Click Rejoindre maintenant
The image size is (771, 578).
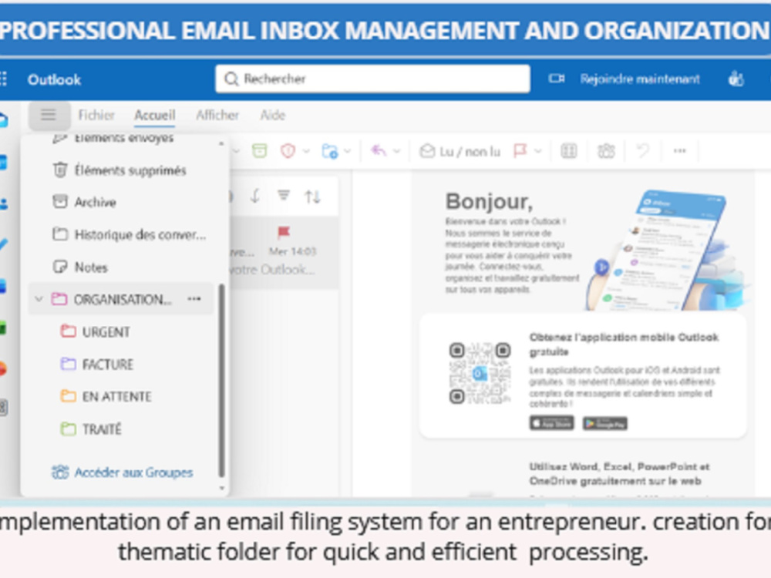(640, 79)
